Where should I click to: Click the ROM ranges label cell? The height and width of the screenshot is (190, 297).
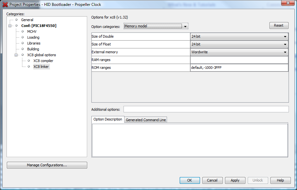coord(141,68)
